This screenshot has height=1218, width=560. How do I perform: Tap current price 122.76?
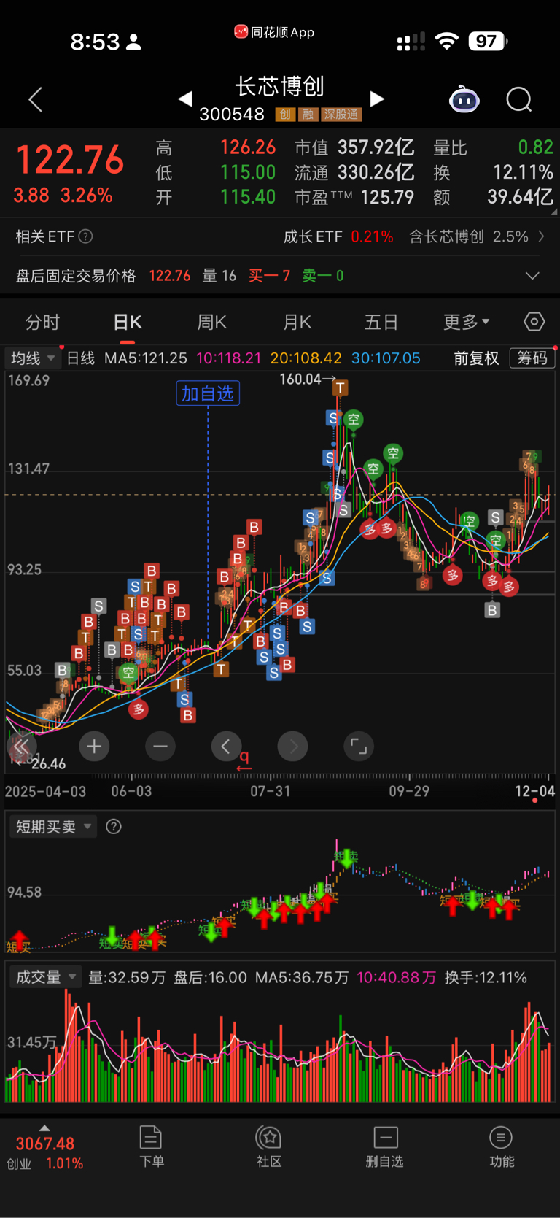(70, 159)
